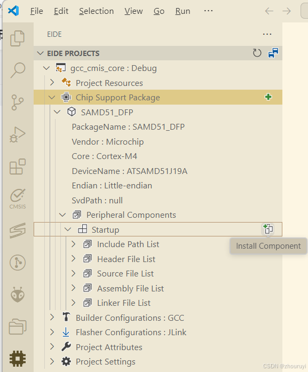Screen dimensions: 308x372
Task: Select 'Endian : Little-endian' row
Action: [x=158, y=186]
